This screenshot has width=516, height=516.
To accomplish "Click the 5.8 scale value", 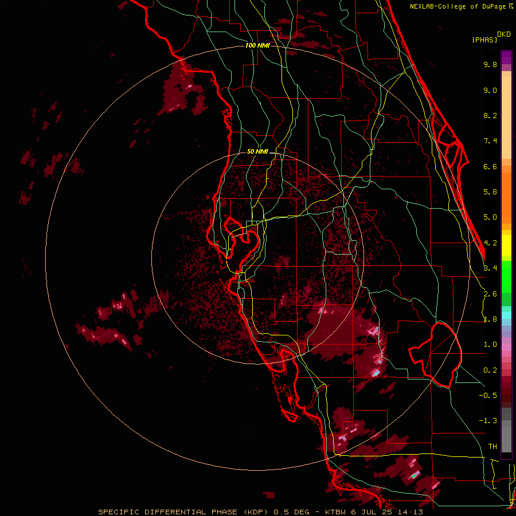I will [x=490, y=192].
